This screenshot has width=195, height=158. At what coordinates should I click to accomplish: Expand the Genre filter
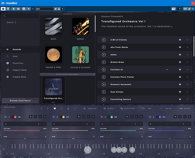tap(11, 22)
